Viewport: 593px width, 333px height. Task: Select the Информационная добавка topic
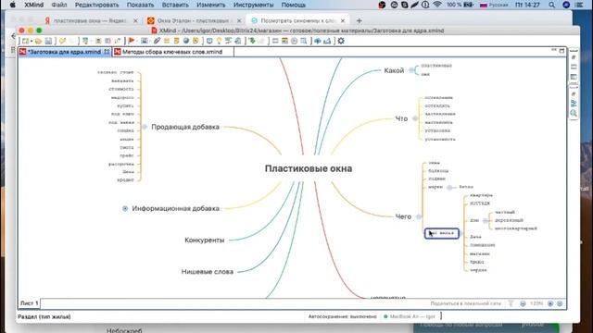(175, 208)
